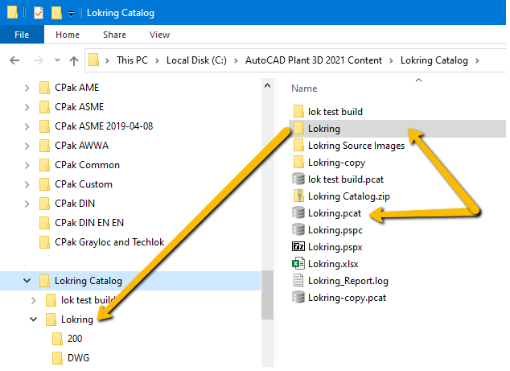Image resolution: width=510 pixels, height=371 pixels.
Task: Expand the CPak Custom tree node
Action: 27,184
